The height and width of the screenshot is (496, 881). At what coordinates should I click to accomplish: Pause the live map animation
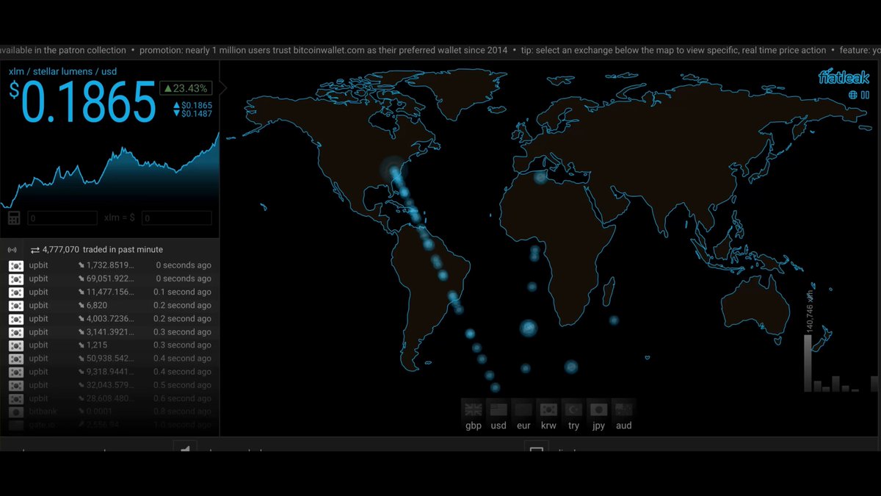(x=866, y=95)
